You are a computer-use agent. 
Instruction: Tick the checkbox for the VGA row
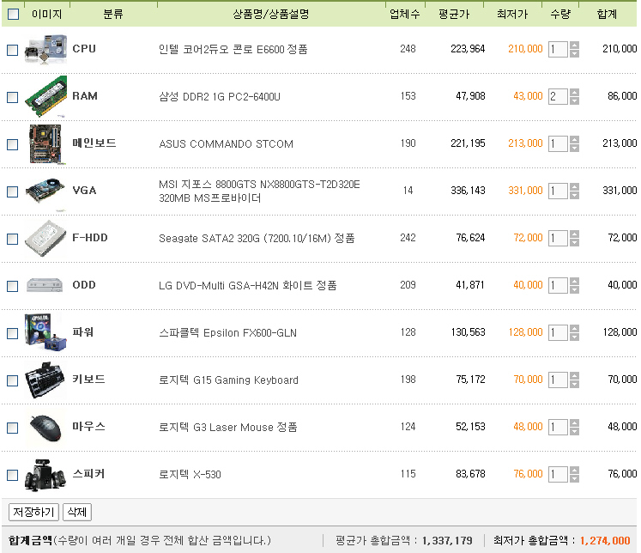click(x=13, y=191)
